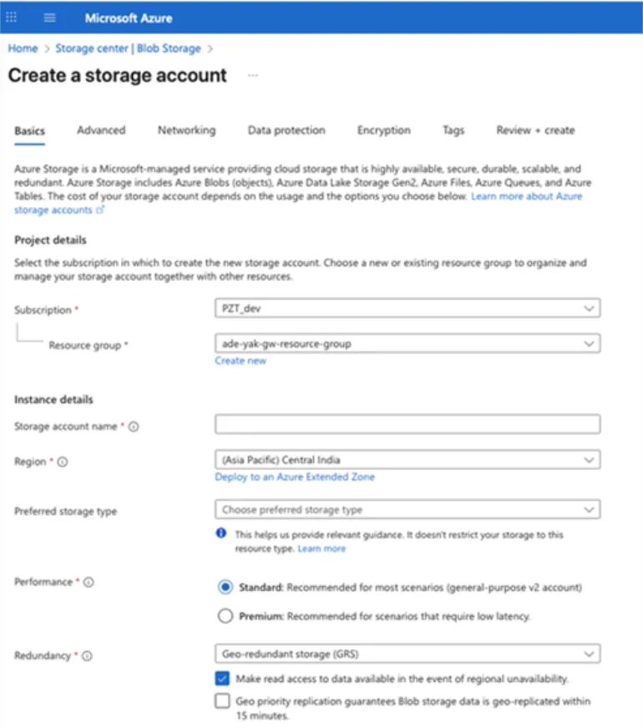Enable Geo priority replication checkbox
Image resolution: width=643 pixels, height=728 pixels.
click(x=222, y=700)
